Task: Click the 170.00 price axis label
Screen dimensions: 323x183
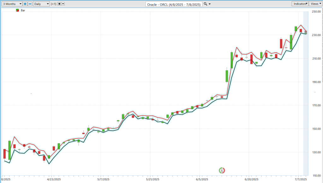Action: click(x=316, y=105)
